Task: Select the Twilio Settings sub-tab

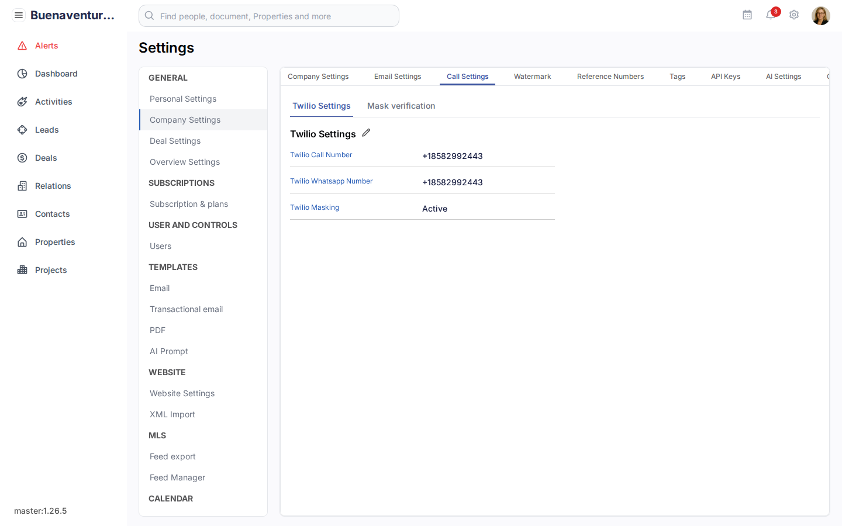Action: point(322,106)
